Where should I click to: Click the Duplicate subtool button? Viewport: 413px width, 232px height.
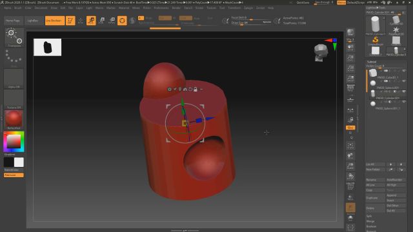[376, 198]
